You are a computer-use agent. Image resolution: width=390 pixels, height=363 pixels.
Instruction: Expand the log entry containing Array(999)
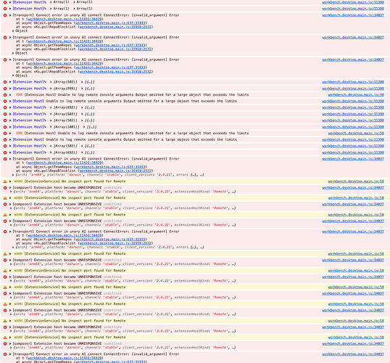(x=10, y=89)
